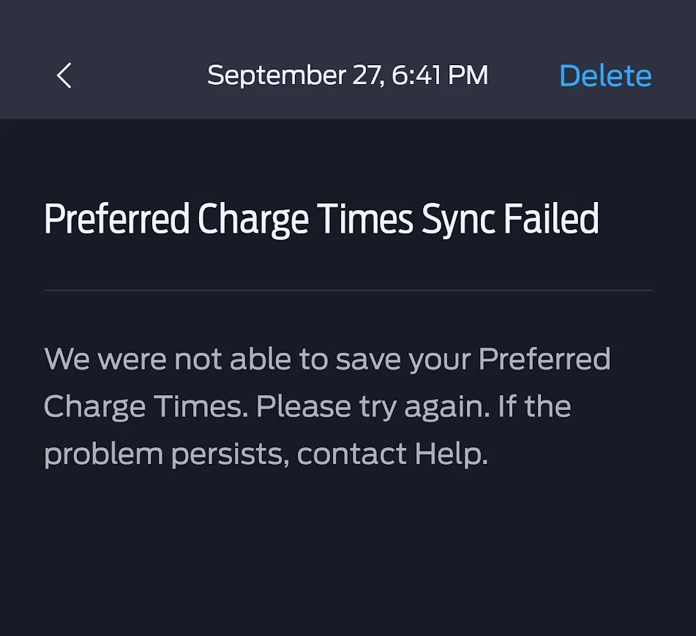Click the word Charge in the heading
The height and width of the screenshot is (636, 696).
click(x=252, y=219)
